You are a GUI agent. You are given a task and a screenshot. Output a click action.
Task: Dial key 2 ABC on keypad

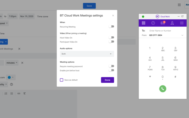(163, 49)
